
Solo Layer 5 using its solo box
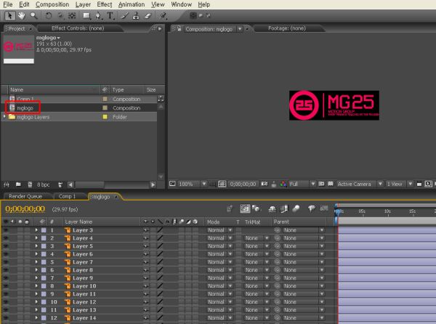click(20, 246)
